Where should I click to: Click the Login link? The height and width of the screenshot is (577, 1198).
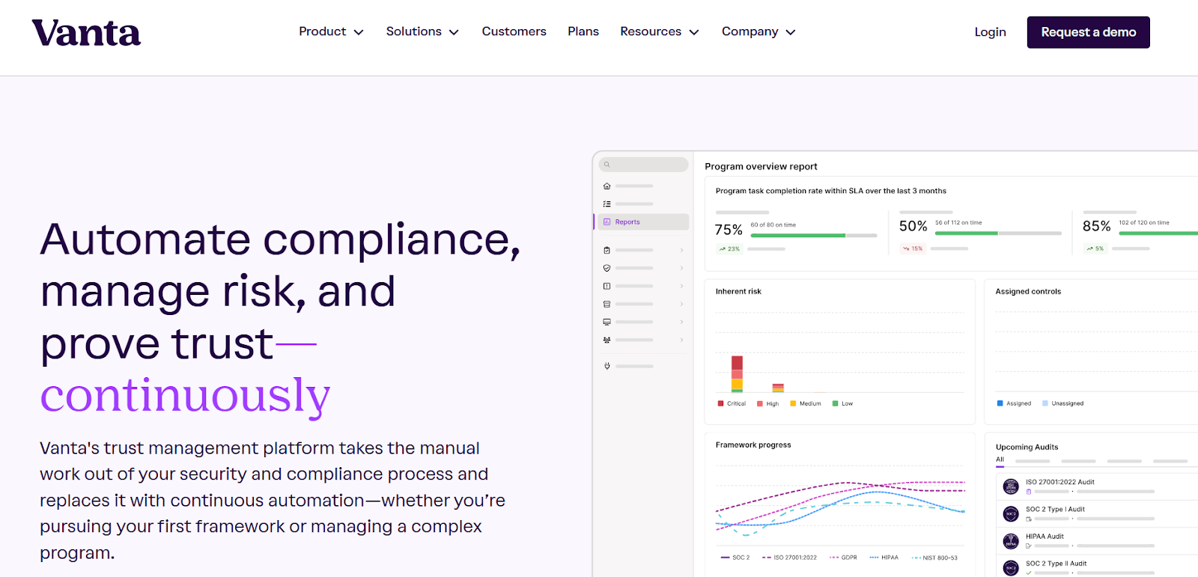990,32
